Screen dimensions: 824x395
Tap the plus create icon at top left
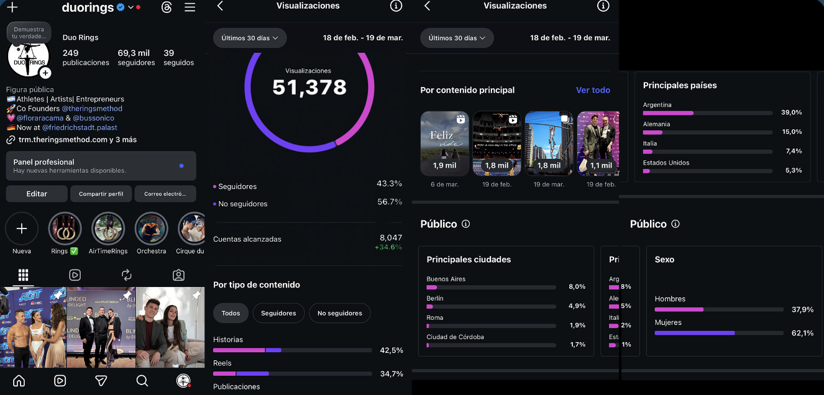click(12, 7)
